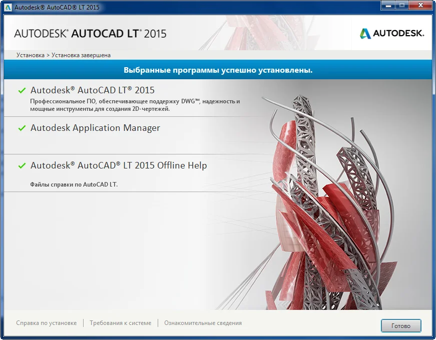
Task: Open the Ознакомительные сведения link
Action: click(x=203, y=323)
